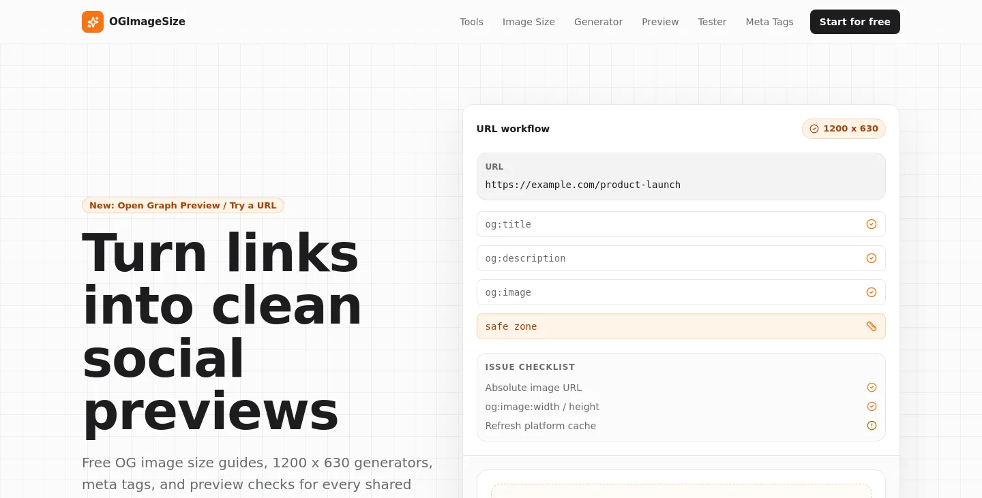The height and width of the screenshot is (498, 982).
Task: Select the og:title row
Action: click(x=681, y=224)
